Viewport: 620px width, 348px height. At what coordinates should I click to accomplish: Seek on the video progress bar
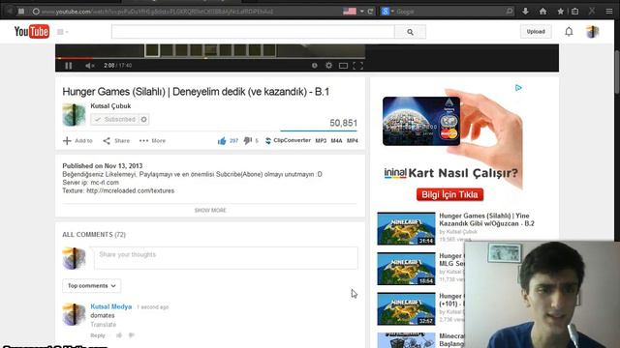coord(210,58)
